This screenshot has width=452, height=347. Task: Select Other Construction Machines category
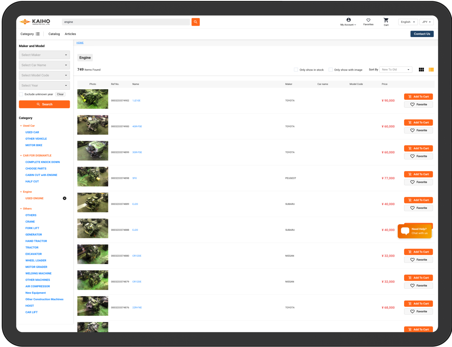pyautogui.click(x=44, y=299)
